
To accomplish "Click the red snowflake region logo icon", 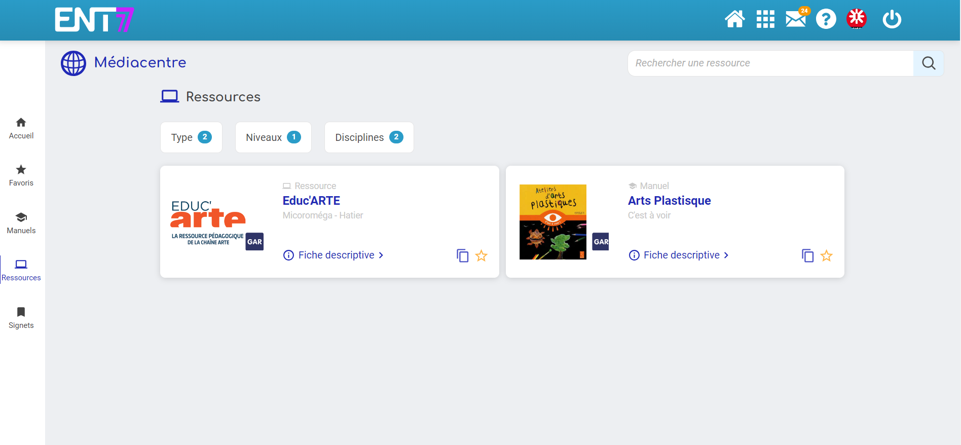I will point(856,19).
